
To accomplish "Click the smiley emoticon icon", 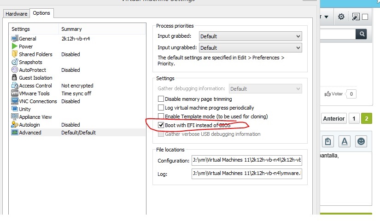I will 362,141.
